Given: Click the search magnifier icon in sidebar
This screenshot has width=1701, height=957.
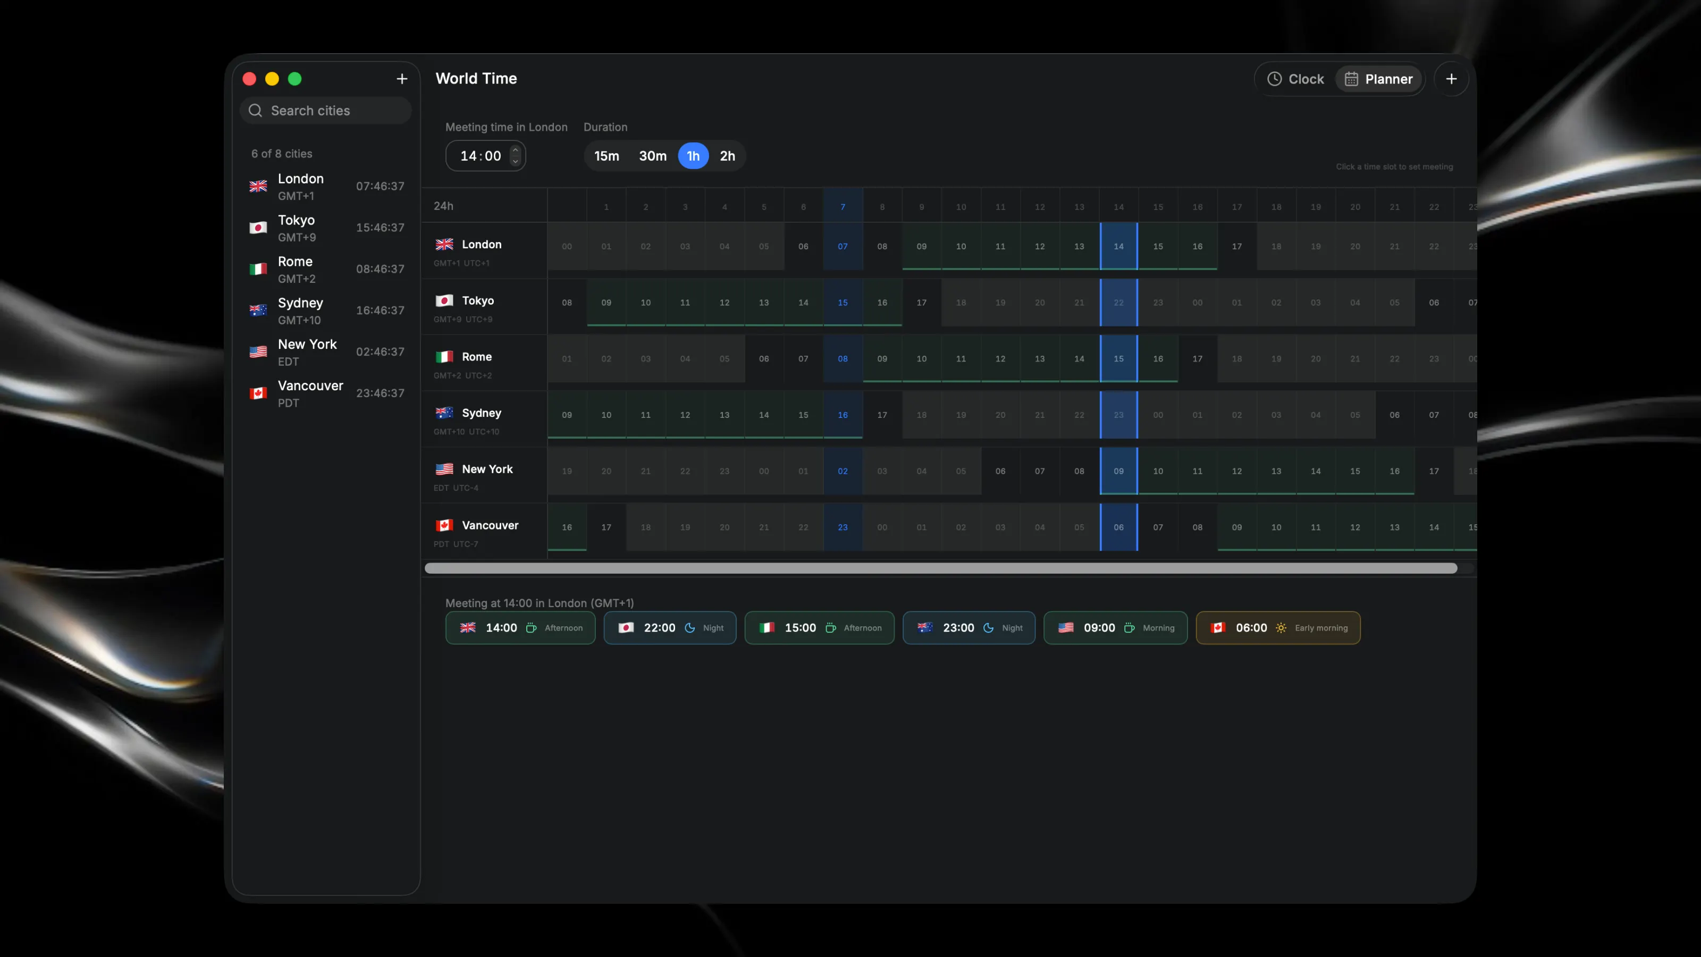Looking at the screenshot, I should point(256,110).
